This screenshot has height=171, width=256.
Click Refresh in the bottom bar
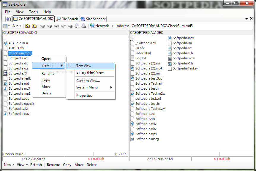[36, 165]
